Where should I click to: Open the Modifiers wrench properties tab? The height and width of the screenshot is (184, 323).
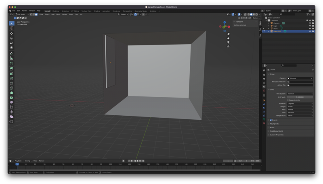[x=264, y=104]
